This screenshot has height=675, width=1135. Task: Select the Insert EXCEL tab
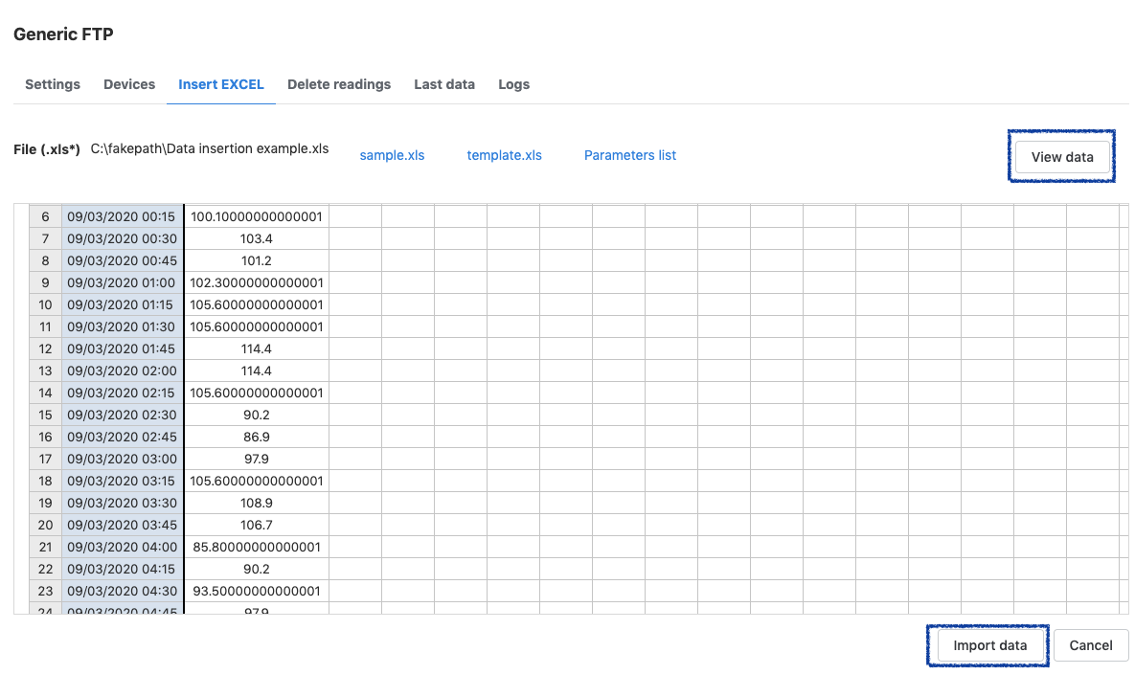coord(221,84)
